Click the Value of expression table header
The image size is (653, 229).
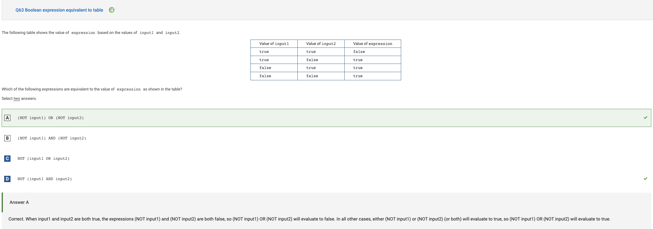point(373,44)
